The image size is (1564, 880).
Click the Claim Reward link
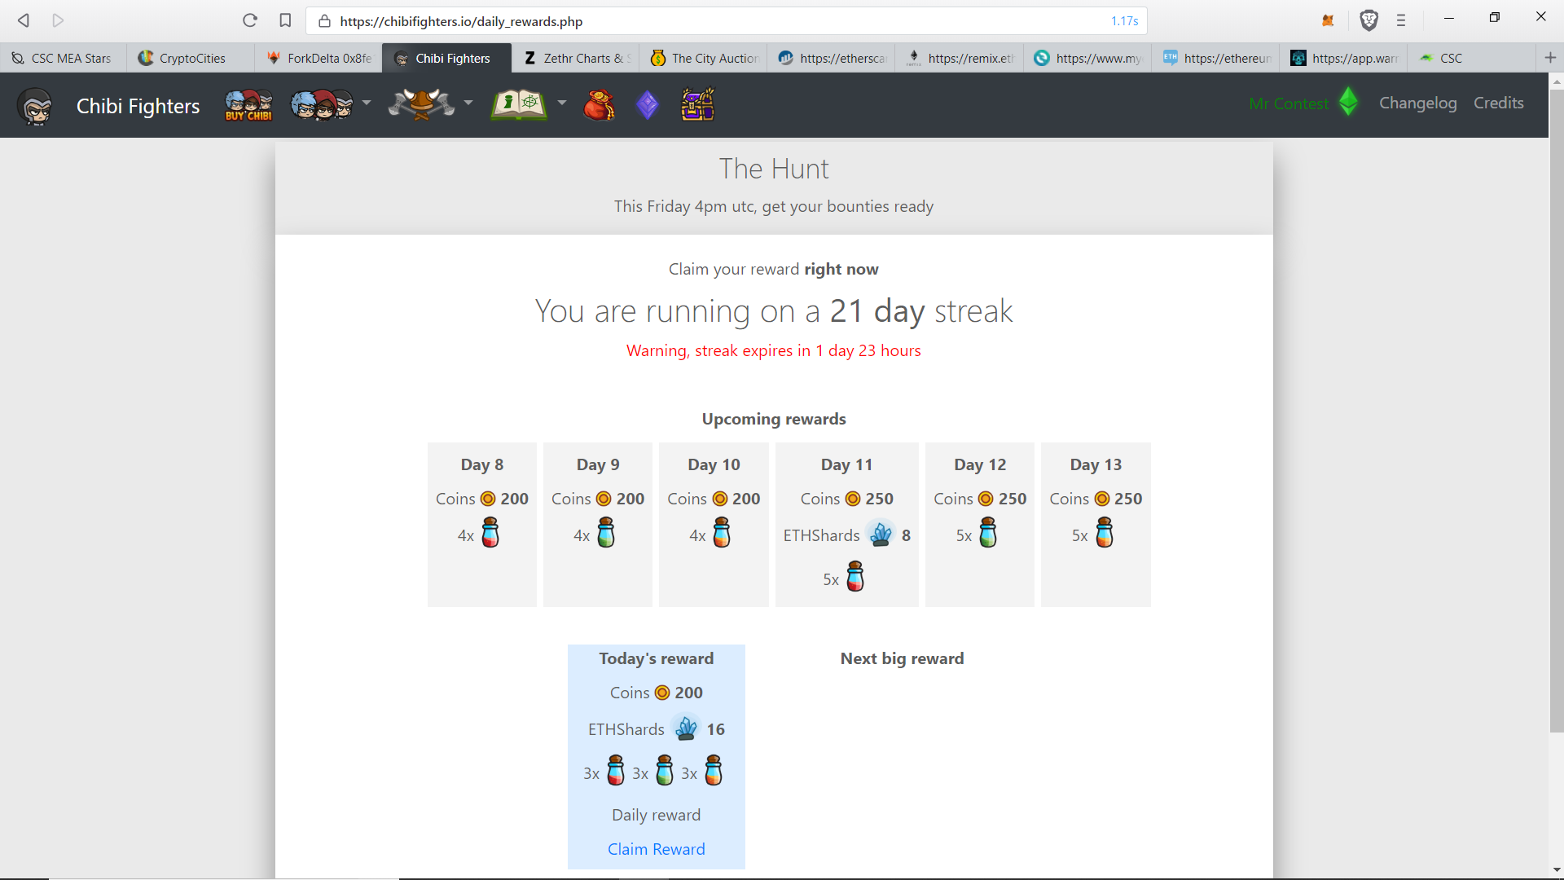tap(657, 849)
